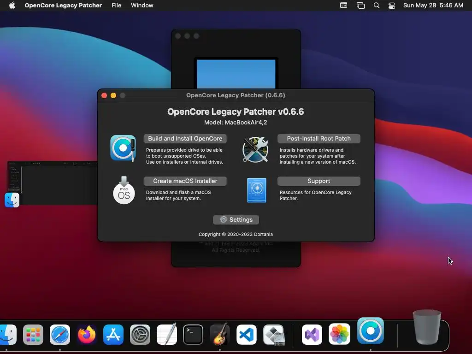The width and height of the screenshot is (472, 354).
Task: Open App Store from the Dock
Action: coord(113,335)
